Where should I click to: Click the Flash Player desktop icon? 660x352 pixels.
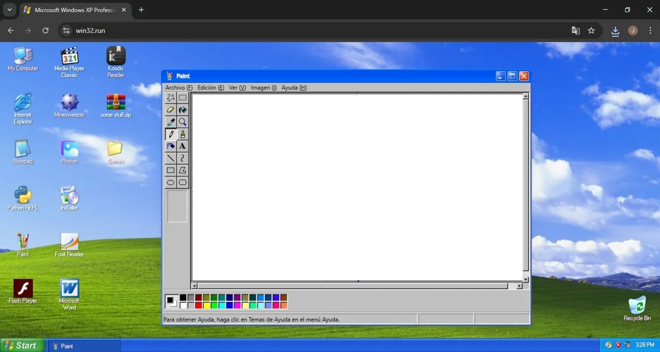tap(23, 292)
